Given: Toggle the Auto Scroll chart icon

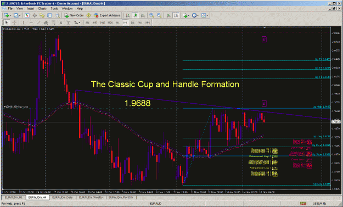Looking at the screenshot, I should point(168,15).
